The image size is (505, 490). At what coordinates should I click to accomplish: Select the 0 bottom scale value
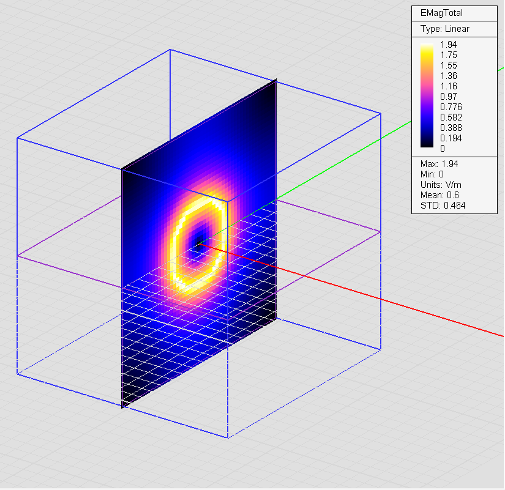pyautogui.click(x=443, y=149)
